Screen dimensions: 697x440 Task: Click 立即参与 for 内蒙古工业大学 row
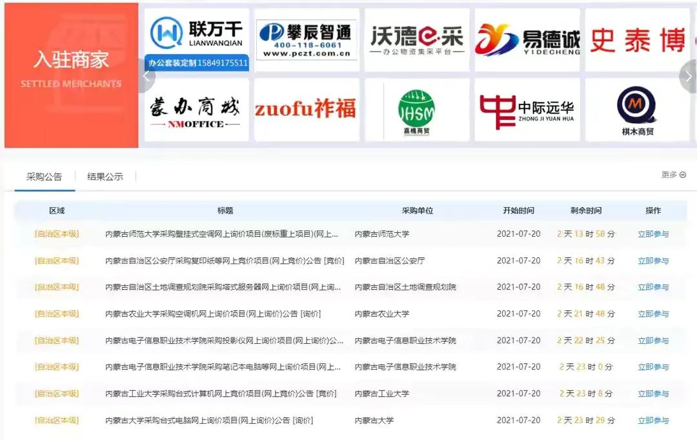click(653, 394)
